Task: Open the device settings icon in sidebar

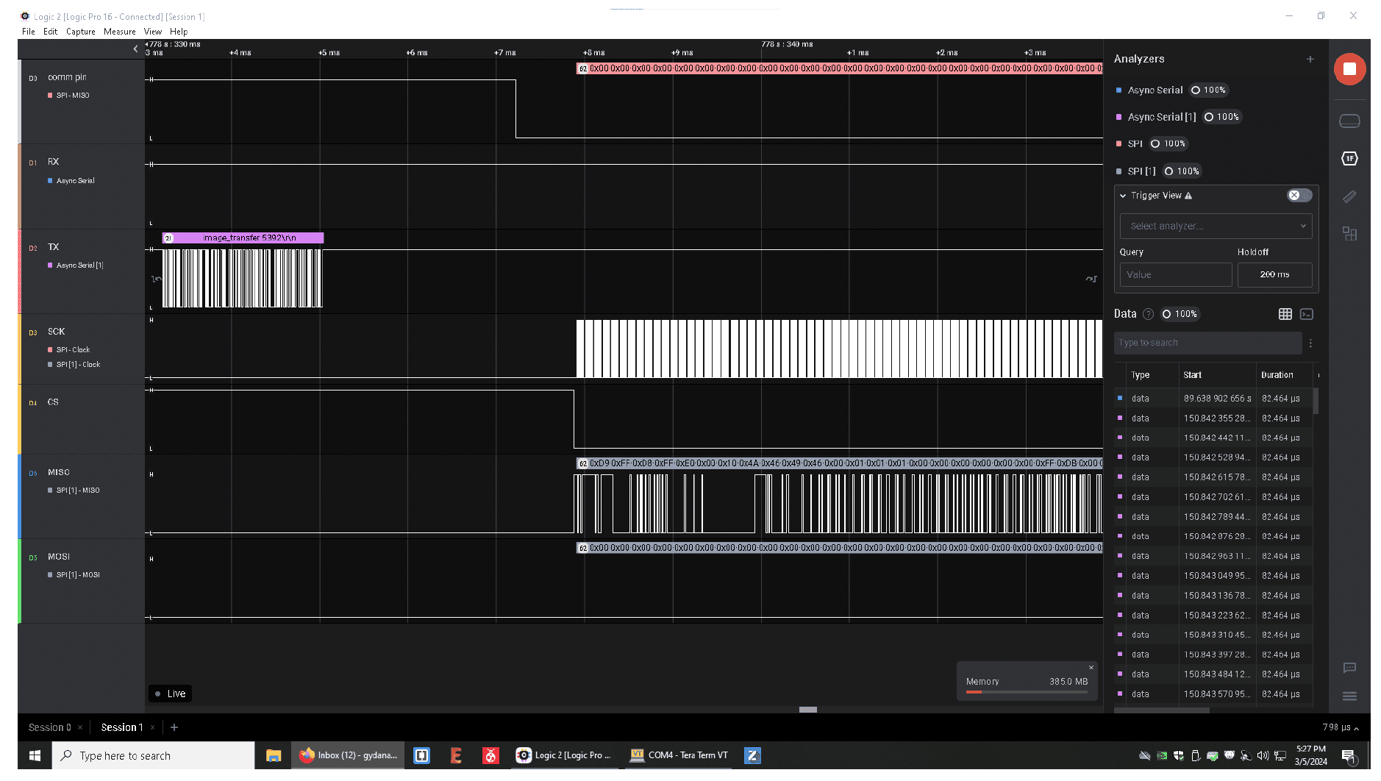Action: (x=1349, y=121)
